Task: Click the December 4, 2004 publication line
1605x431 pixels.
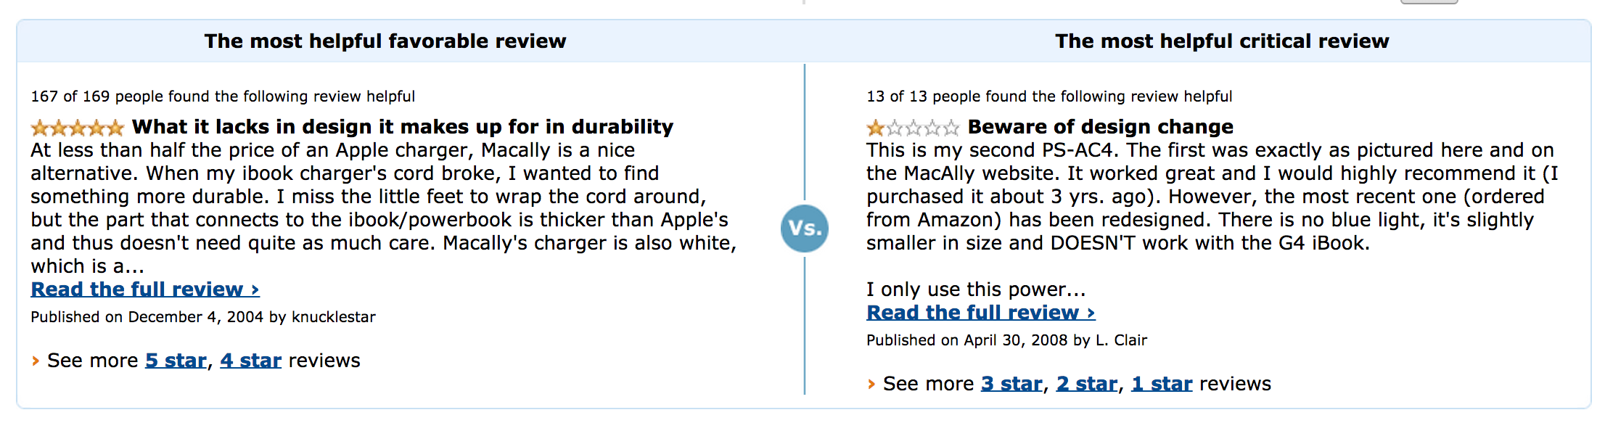Action: [x=203, y=317]
